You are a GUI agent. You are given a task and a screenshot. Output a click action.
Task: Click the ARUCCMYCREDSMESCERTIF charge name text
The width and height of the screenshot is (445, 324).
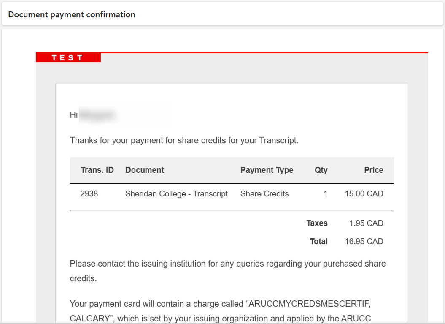(x=309, y=304)
